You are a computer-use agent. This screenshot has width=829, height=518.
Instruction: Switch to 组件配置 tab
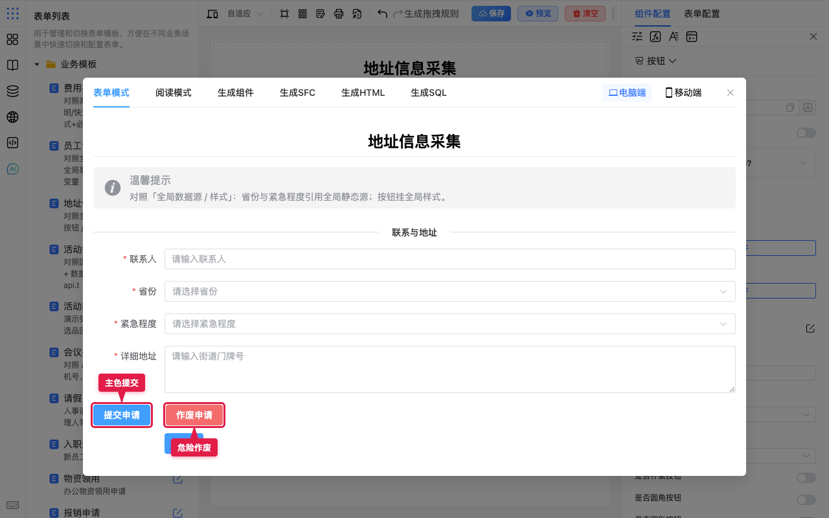tap(653, 14)
